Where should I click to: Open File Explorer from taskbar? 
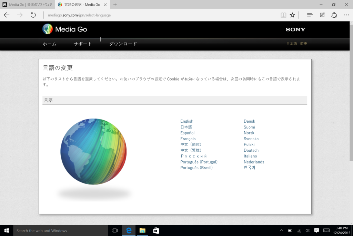pyautogui.click(x=142, y=230)
